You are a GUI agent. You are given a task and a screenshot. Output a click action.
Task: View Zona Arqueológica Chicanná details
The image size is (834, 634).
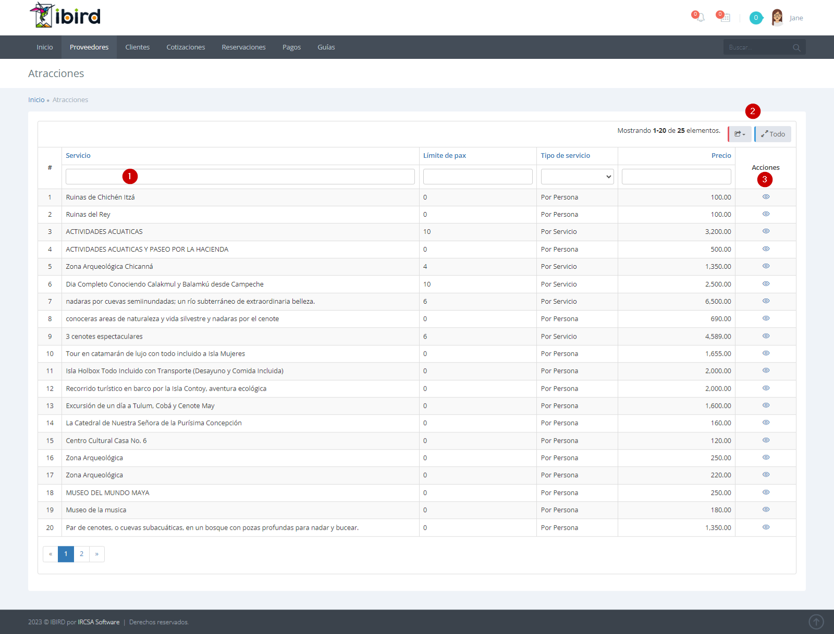pos(766,266)
